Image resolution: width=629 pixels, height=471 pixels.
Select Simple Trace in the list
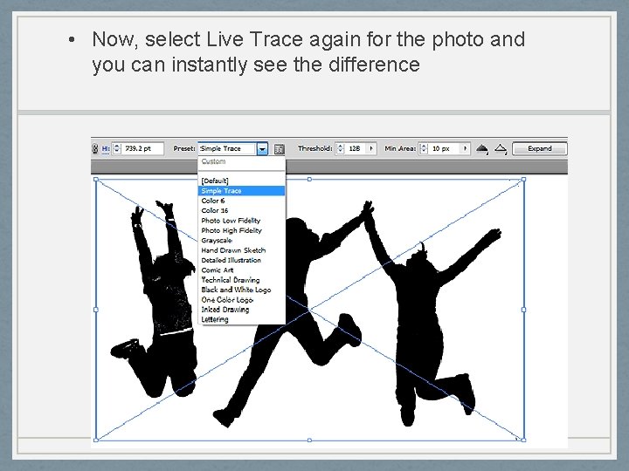[241, 191]
